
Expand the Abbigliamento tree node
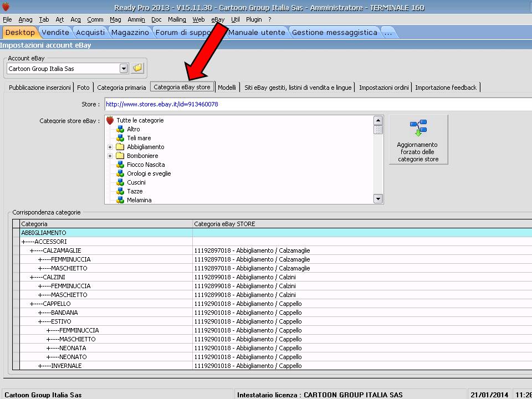(x=110, y=147)
